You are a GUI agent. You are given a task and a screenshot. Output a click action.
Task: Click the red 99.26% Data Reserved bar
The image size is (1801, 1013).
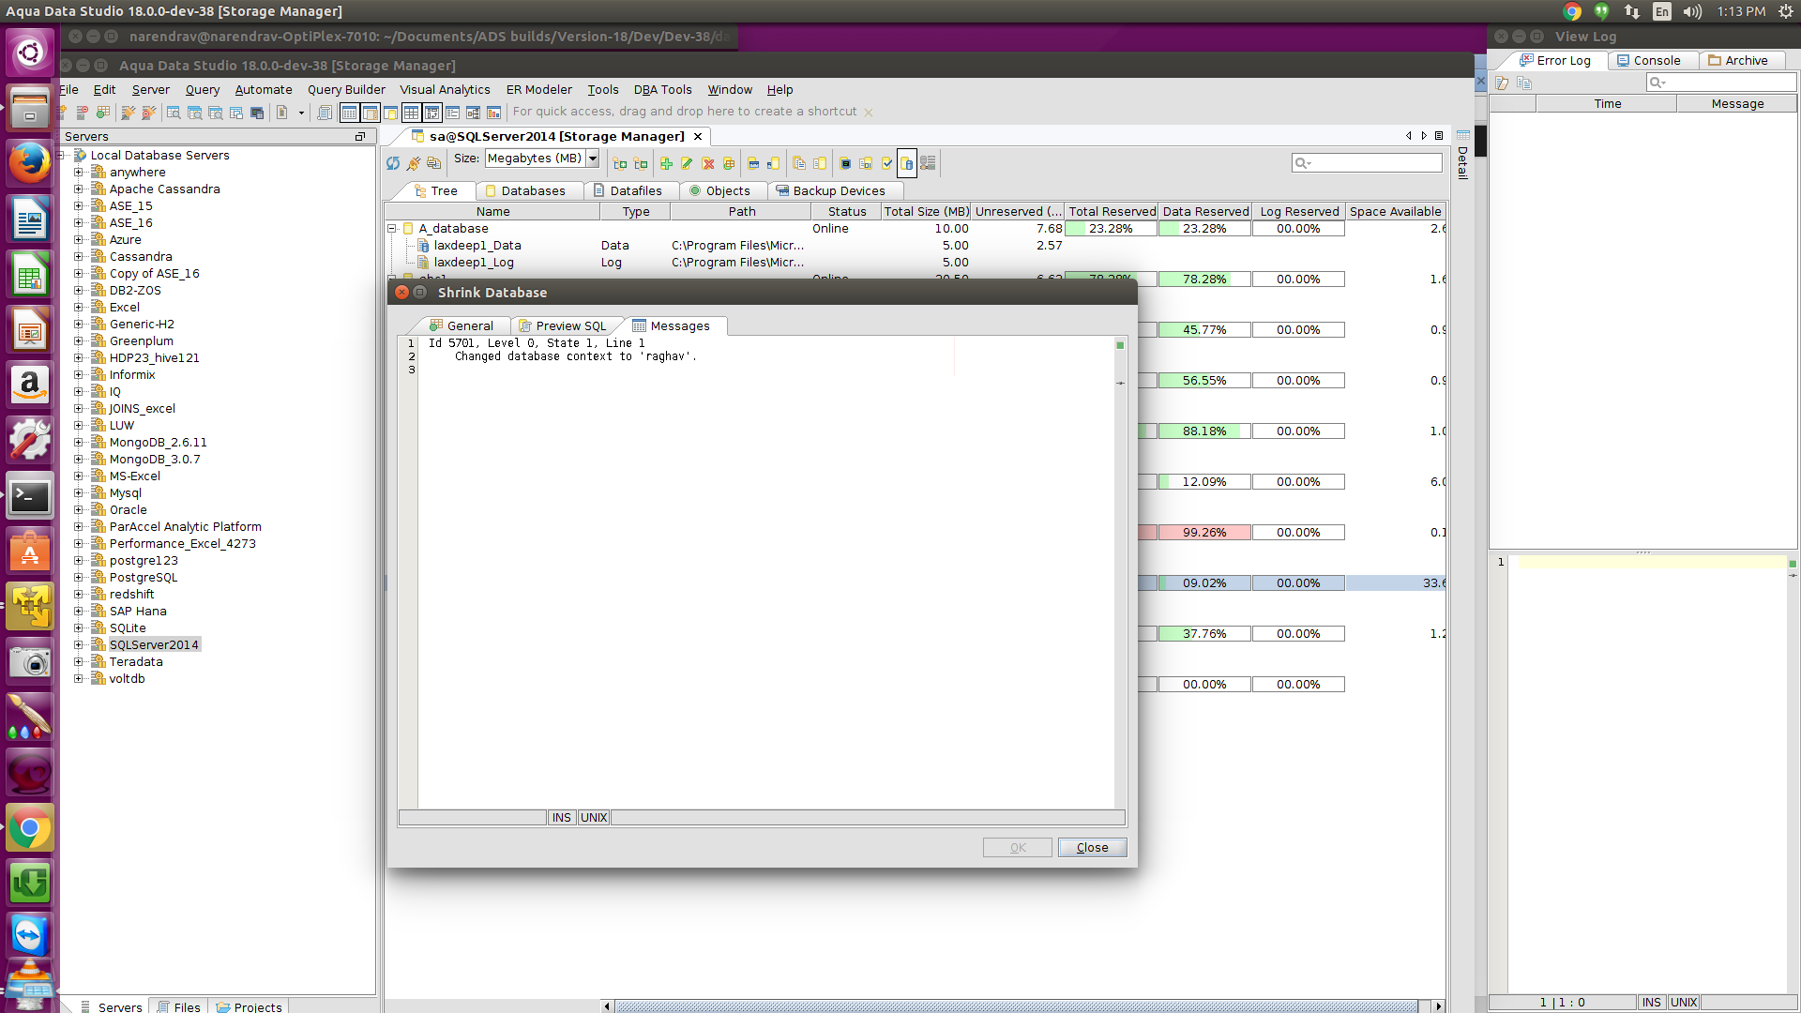1204,533
